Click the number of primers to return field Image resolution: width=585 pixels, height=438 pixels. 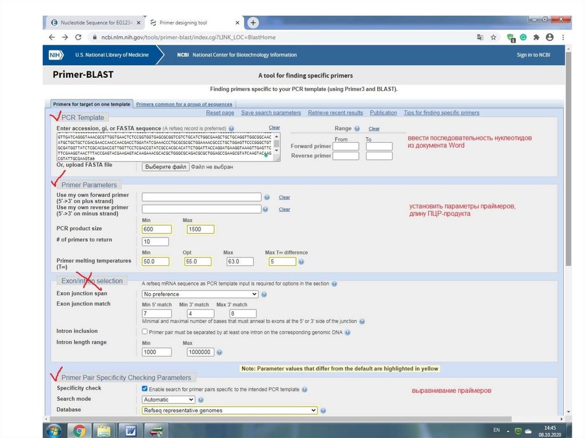pos(155,242)
